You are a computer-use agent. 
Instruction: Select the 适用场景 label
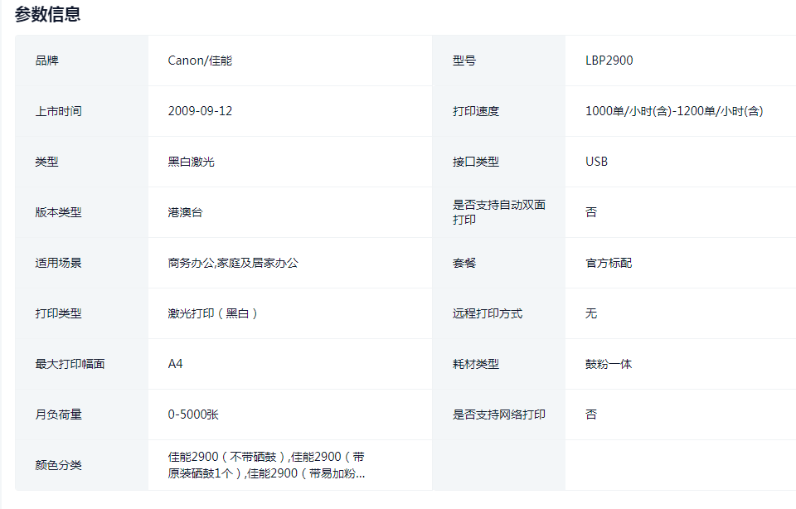58,263
